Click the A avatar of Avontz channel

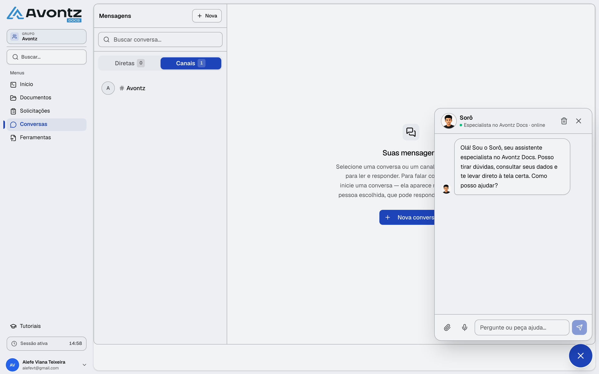point(108,88)
